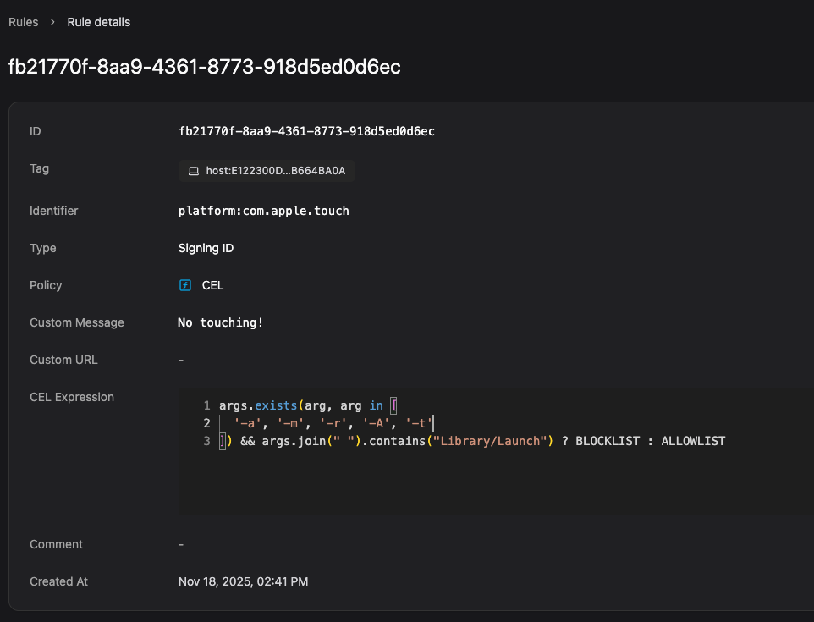Click the CEL policy icon

coord(185,285)
